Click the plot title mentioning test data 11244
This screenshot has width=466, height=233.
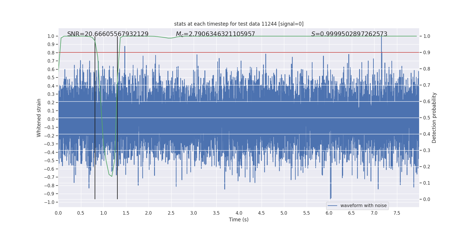(x=239, y=24)
